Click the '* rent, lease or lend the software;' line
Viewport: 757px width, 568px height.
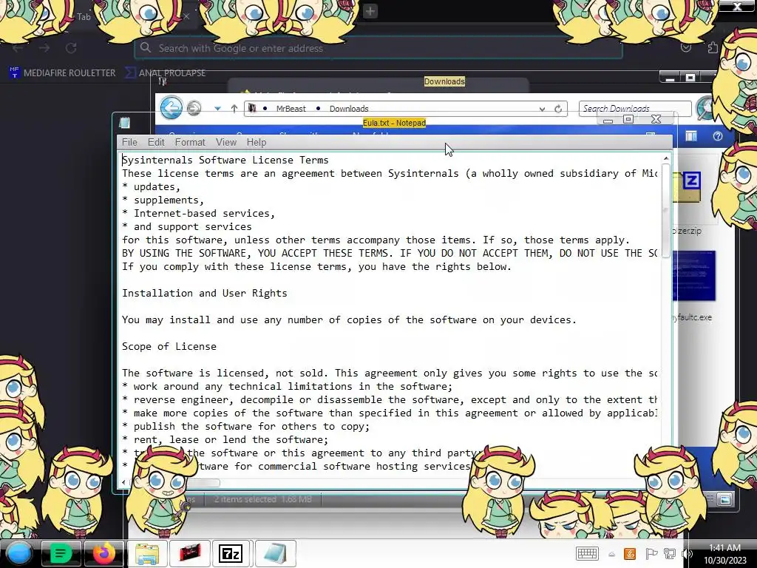tap(225, 439)
